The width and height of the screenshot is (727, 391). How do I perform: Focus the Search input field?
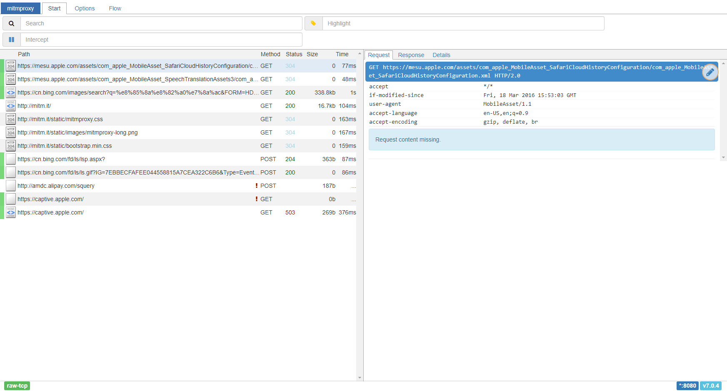coord(161,23)
